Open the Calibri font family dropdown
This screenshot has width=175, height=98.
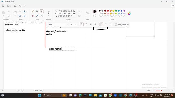pyautogui.click(x=57, y=24)
